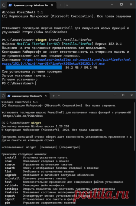Close the lower terminal window
This screenshot has height=206, width=136.
click(x=132, y=95)
